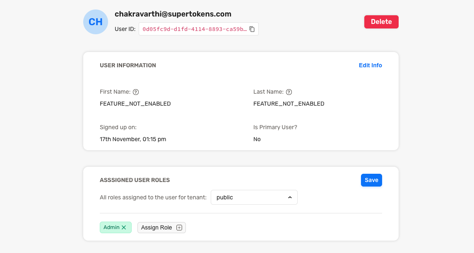
Task: Select the Admin role tag
Action: click(x=111, y=227)
